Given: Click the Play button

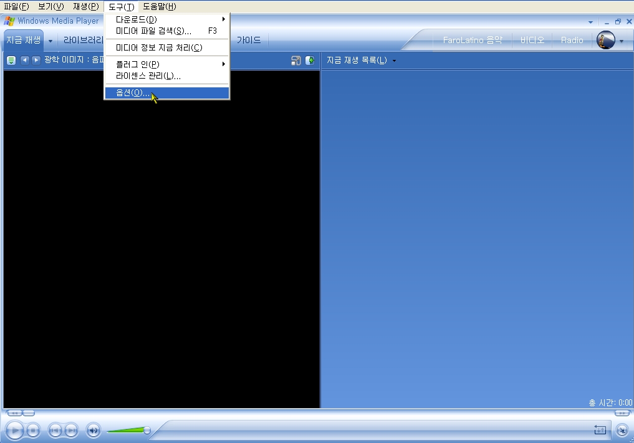Looking at the screenshot, I should (15, 430).
